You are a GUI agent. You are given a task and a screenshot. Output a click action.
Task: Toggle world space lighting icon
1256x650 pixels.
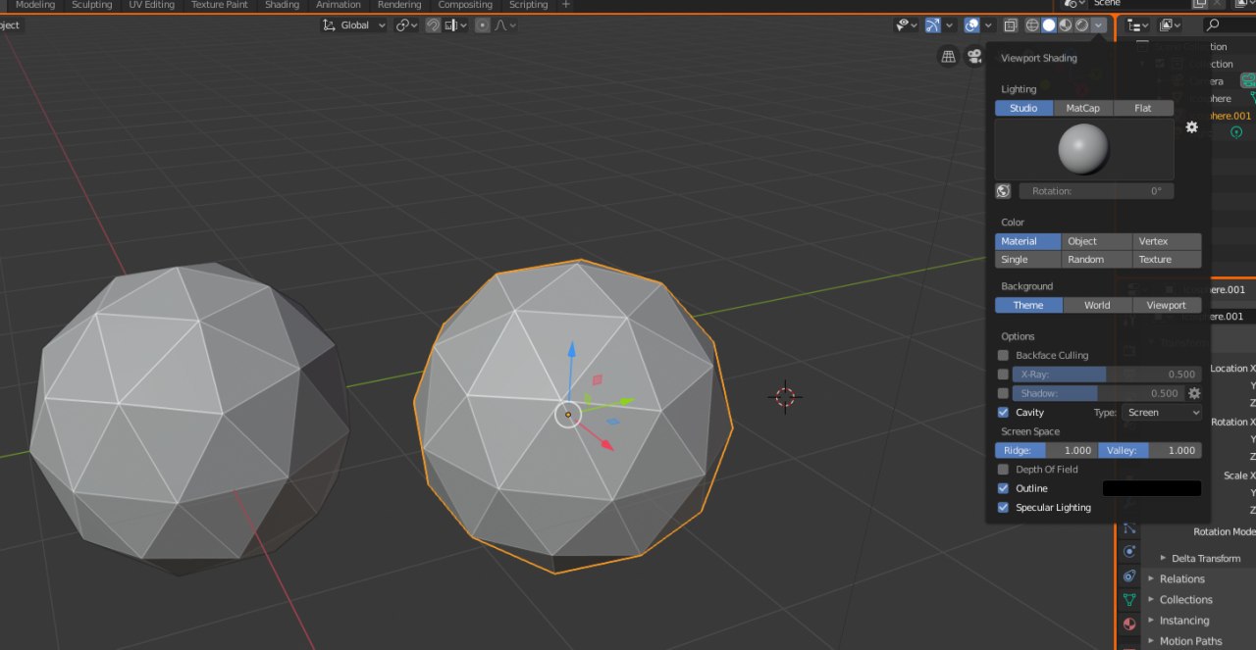(x=1003, y=191)
